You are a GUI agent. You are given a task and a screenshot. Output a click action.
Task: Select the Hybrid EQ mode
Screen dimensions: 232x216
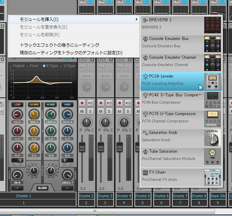coord(17,66)
